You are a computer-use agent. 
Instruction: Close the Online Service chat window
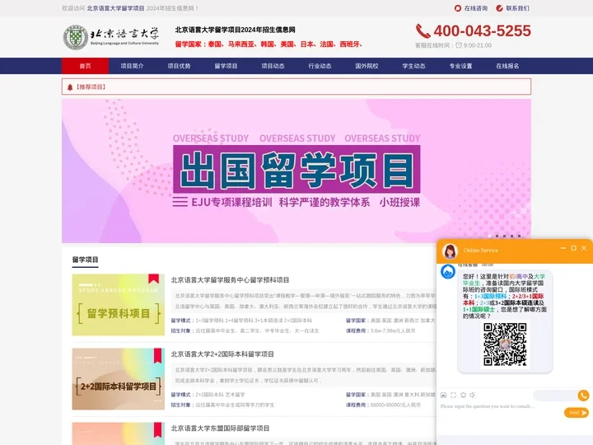coord(584,248)
